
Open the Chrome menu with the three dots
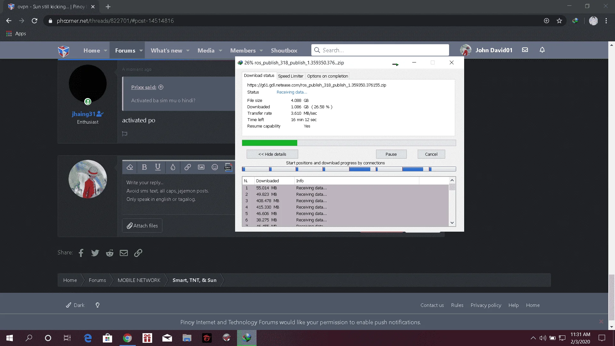pos(606,21)
